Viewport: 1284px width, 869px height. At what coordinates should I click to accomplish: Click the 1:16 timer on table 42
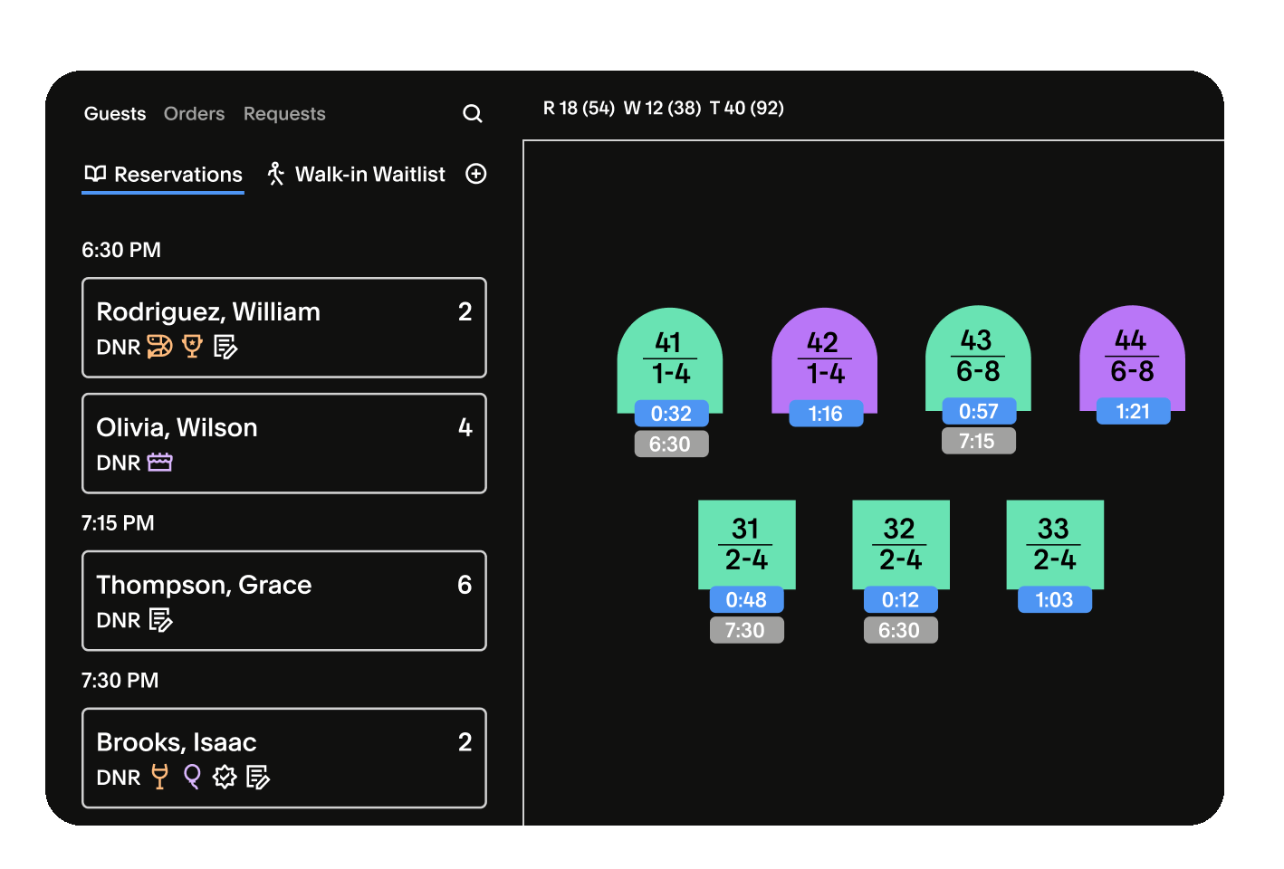click(x=826, y=414)
